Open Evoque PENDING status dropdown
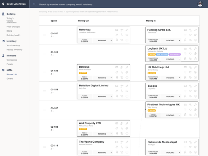This screenshot has width=208, height=156. point(171,96)
